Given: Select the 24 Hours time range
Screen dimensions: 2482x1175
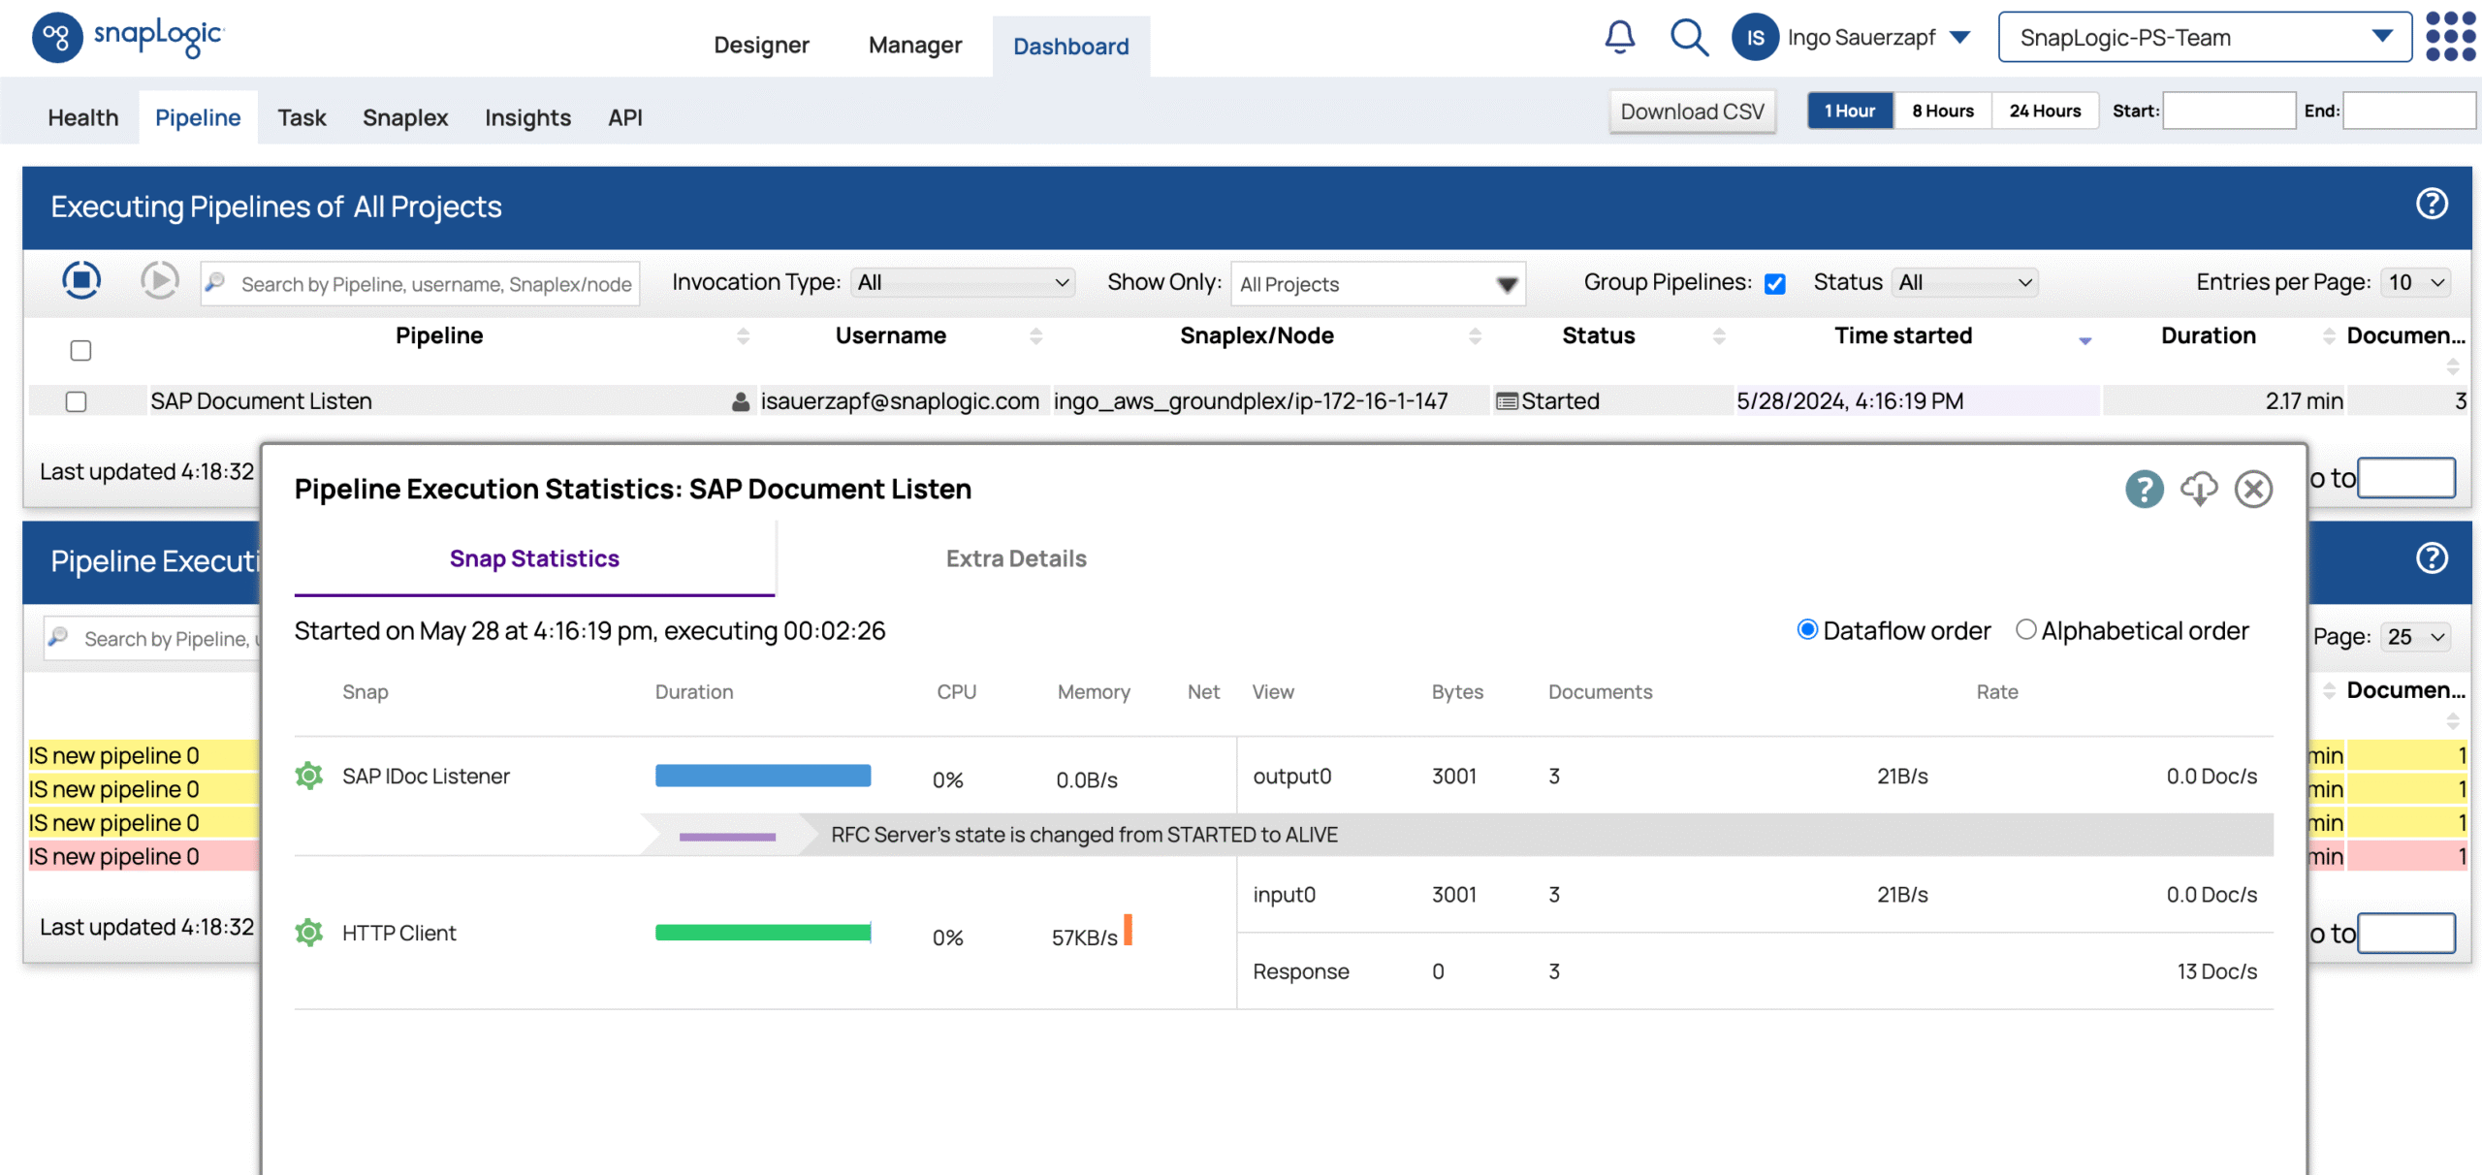Looking at the screenshot, I should pos(2045,111).
